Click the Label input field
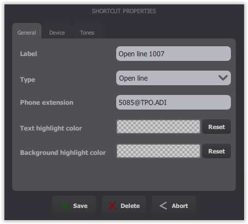The height and width of the screenshot is (224, 248). tap(173, 54)
